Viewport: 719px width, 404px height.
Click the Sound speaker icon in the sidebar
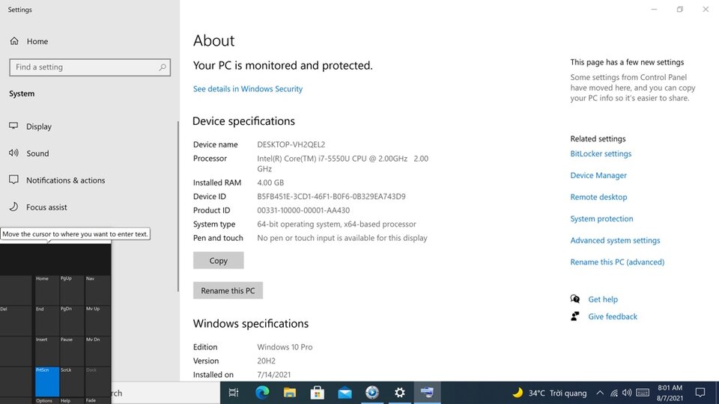(13, 153)
